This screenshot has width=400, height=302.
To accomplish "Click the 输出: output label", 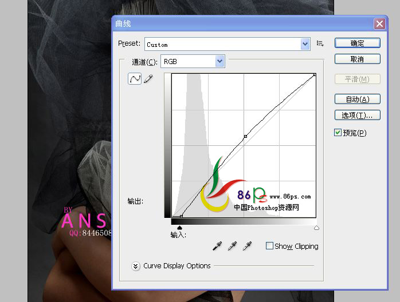I will (x=135, y=201).
